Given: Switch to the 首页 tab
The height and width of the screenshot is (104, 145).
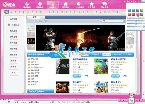Looking at the screenshot, I should coord(35,17).
